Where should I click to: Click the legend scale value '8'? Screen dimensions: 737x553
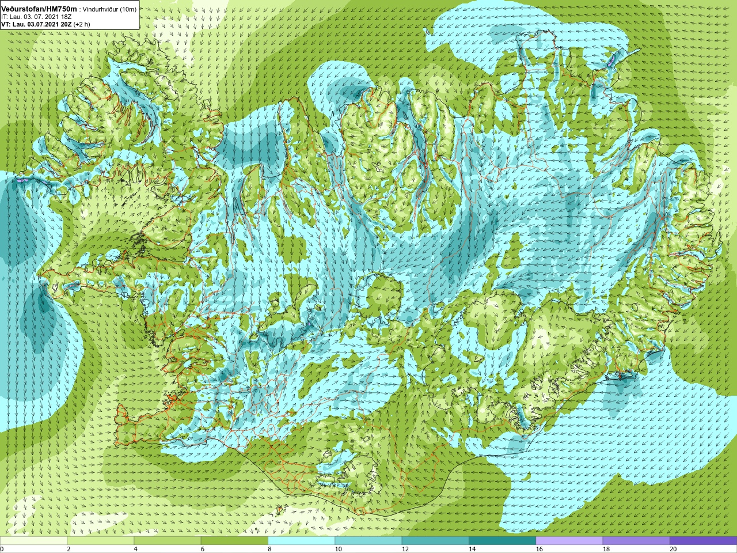[269, 549]
